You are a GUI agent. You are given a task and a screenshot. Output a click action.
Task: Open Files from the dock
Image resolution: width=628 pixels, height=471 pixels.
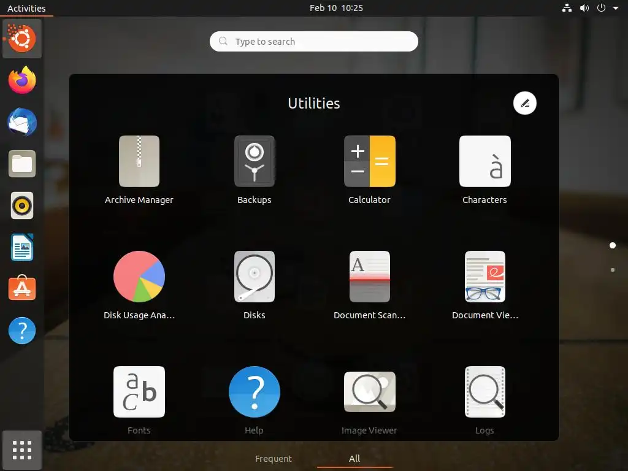[22, 164]
